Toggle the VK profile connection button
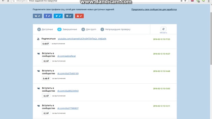This screenshot has width=212, height=119. pyautogui.click(x=37, y=16)
